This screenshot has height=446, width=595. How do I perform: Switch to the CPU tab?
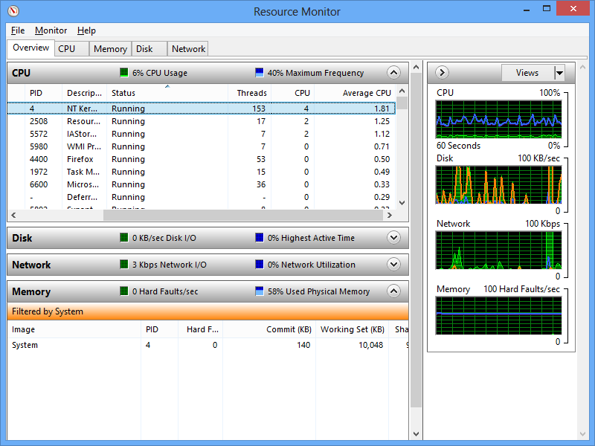pos(71,49)
